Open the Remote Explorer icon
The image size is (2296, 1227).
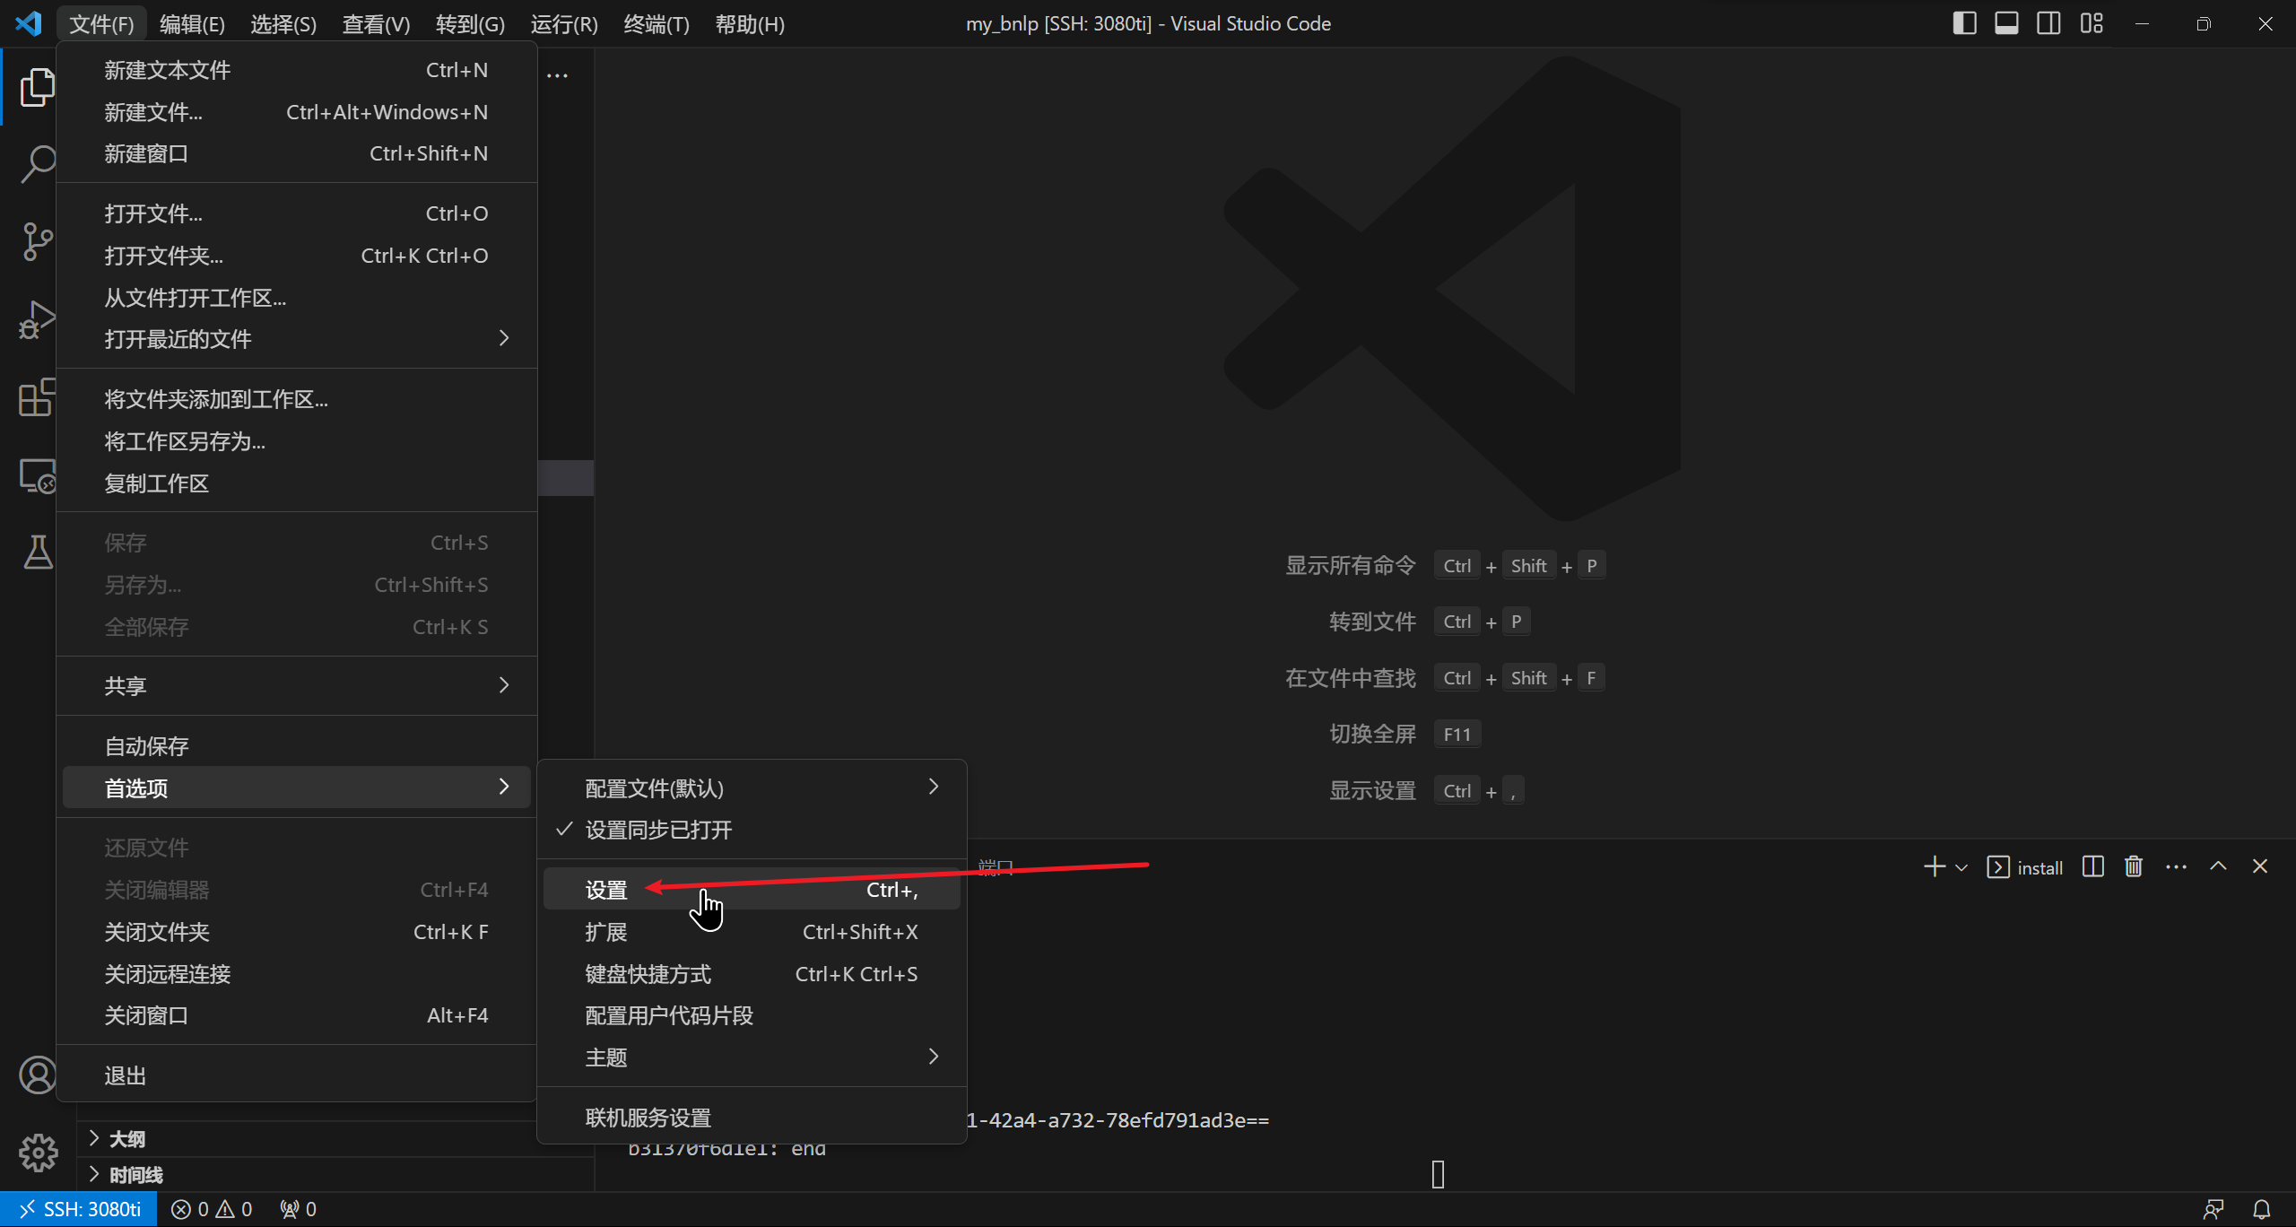37,475
